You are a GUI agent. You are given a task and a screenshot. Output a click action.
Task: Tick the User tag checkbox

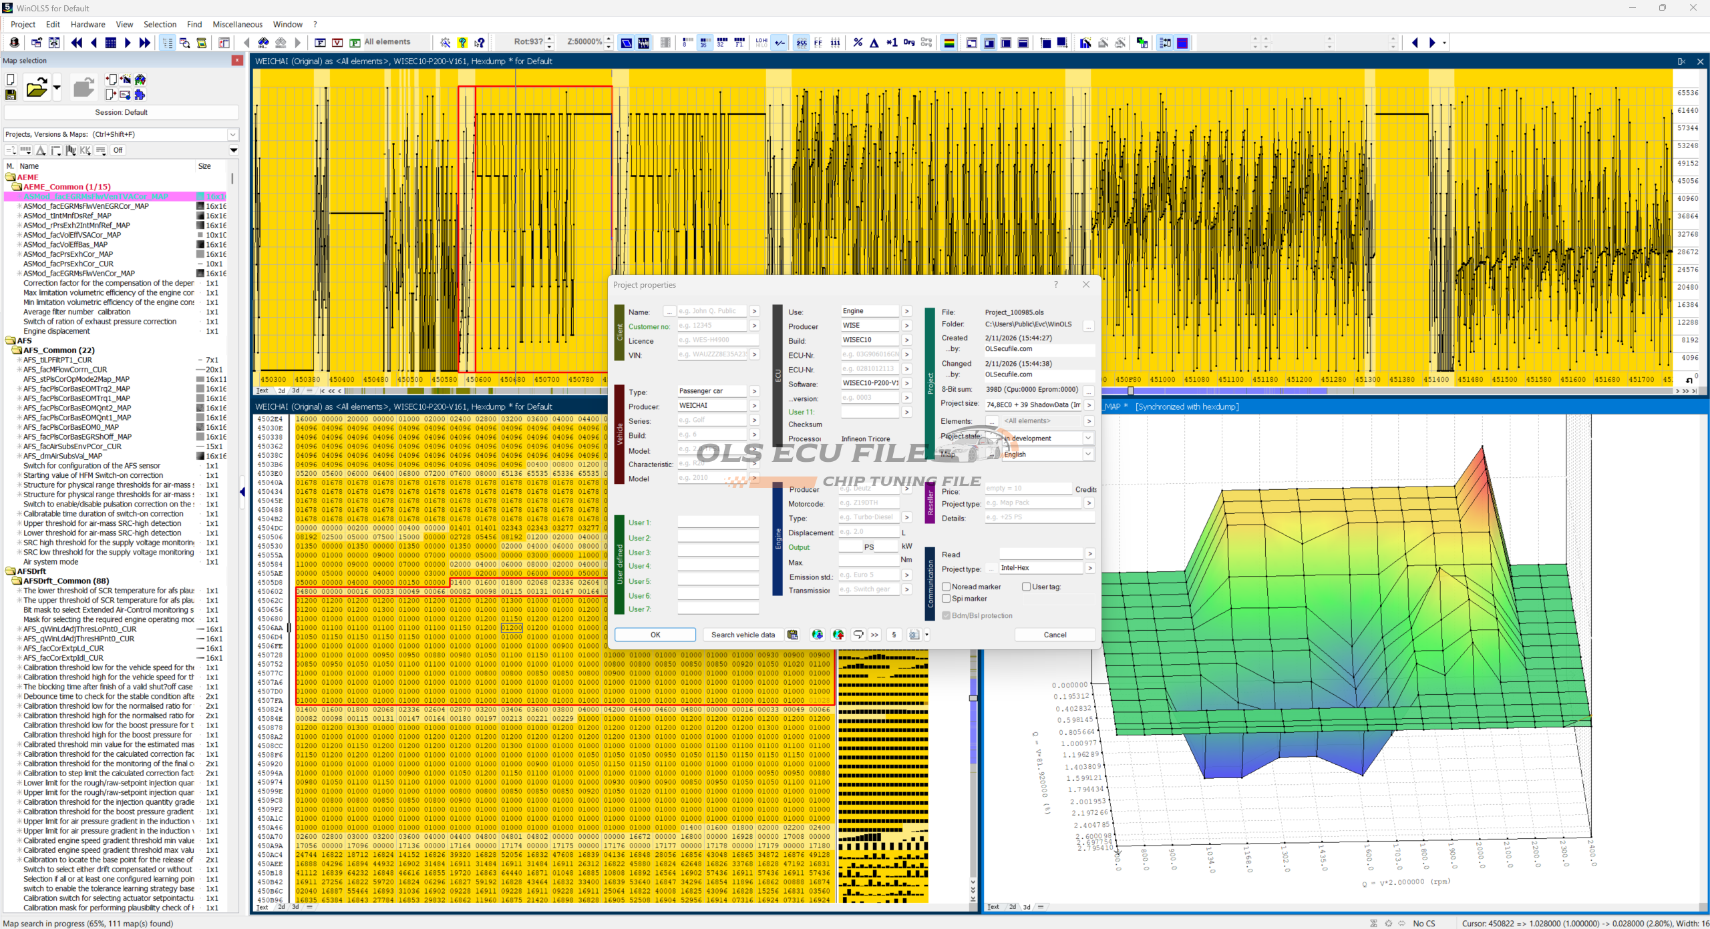coord(1027,587)
